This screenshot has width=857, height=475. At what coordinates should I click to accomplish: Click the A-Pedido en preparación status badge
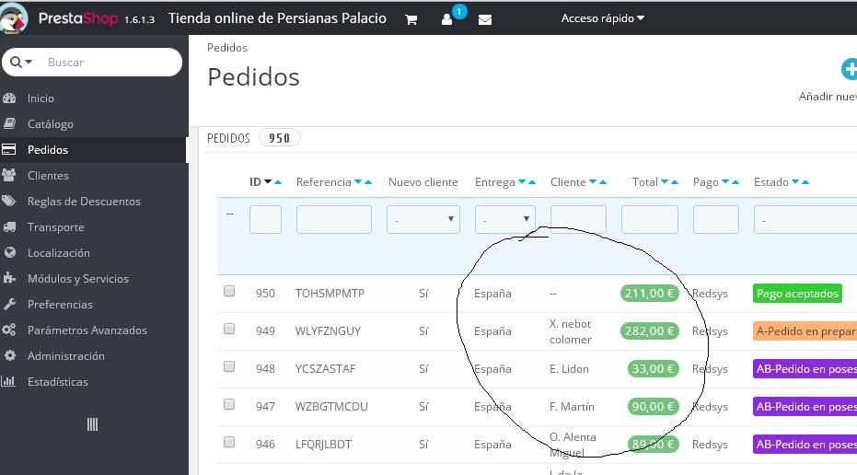click(805, 331)
